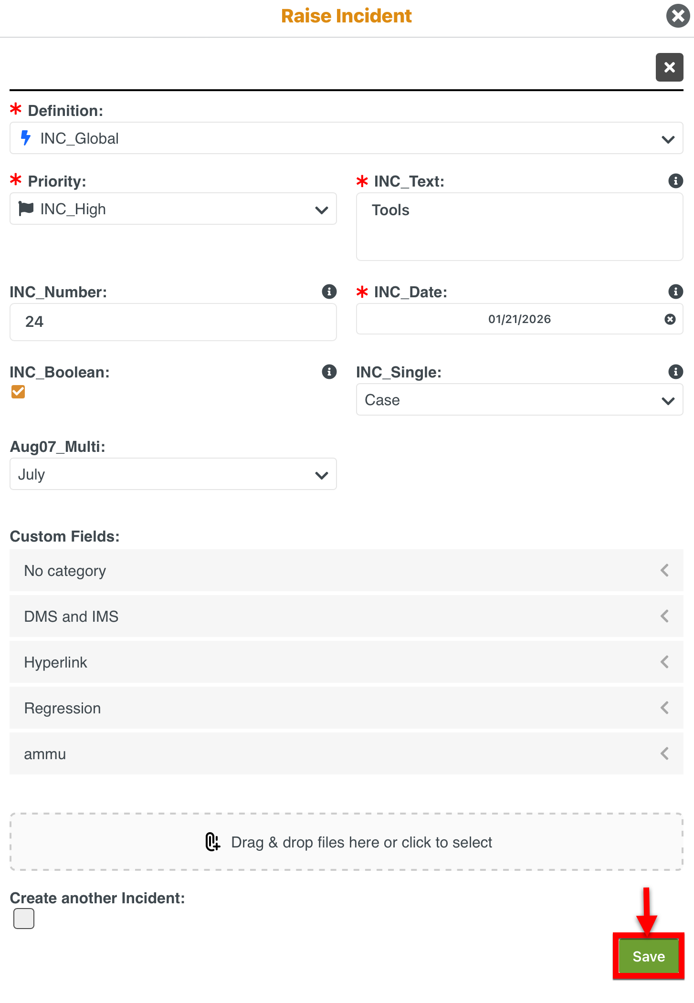Uncheck the INC_Boolean checkbox
This screenshot has height=1003, width=694.
point(18,392)
